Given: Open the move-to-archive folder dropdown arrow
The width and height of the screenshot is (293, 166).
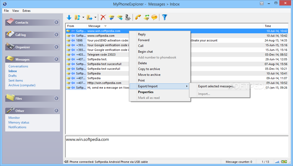Looking at the screenshot, I should (x=95, y=18).
